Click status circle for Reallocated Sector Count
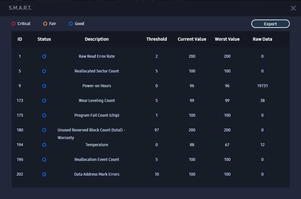 [44, 71]
